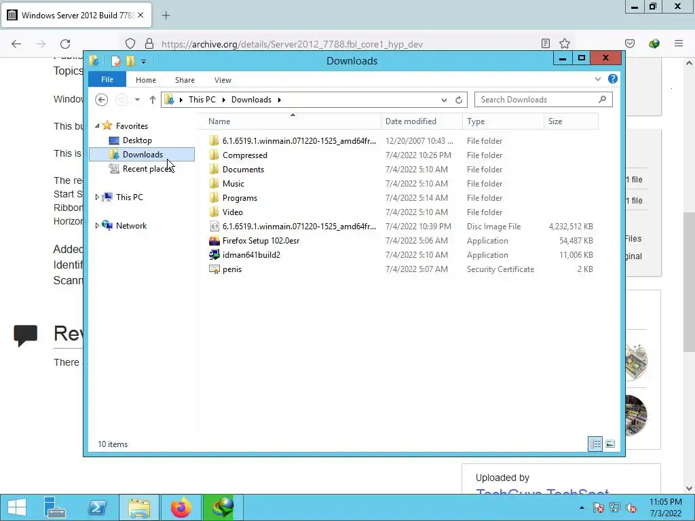Click the Firefox URL address bar
This screenshot has width=695, height=521.
coord(292,44)
